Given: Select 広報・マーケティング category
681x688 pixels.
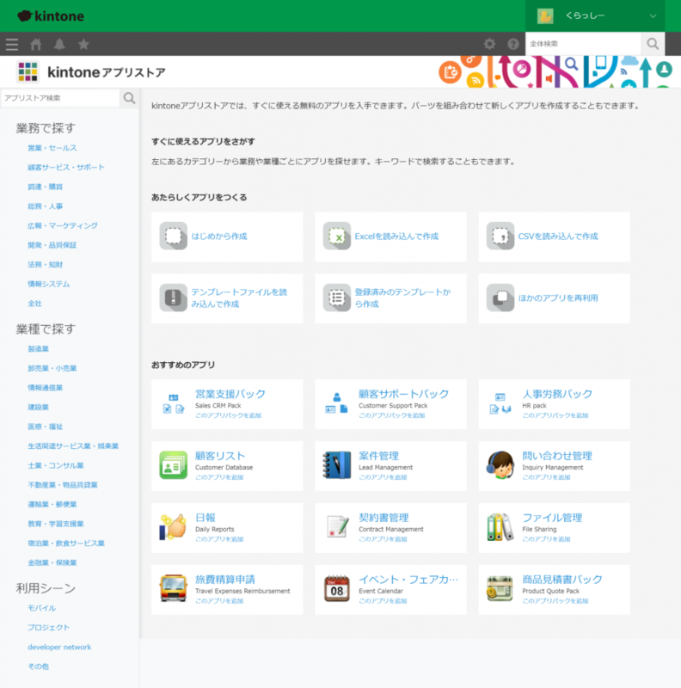Looking at the screenshot, I should click(x=63, y=225).
